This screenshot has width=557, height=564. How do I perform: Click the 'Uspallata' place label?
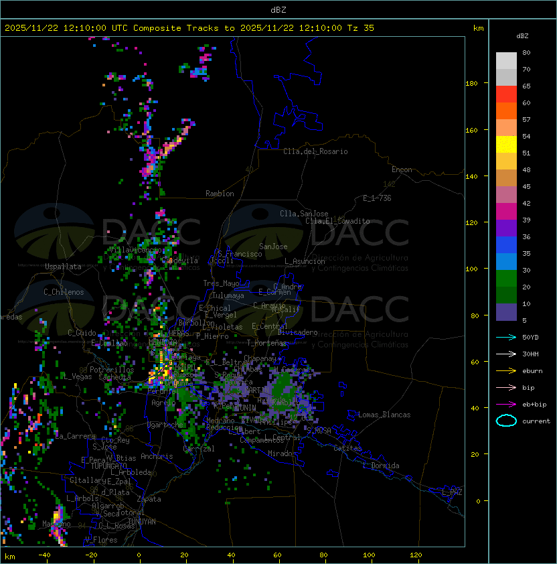[x=63, y=267]
